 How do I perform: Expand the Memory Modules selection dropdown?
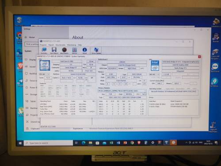(x=122, y=91)
